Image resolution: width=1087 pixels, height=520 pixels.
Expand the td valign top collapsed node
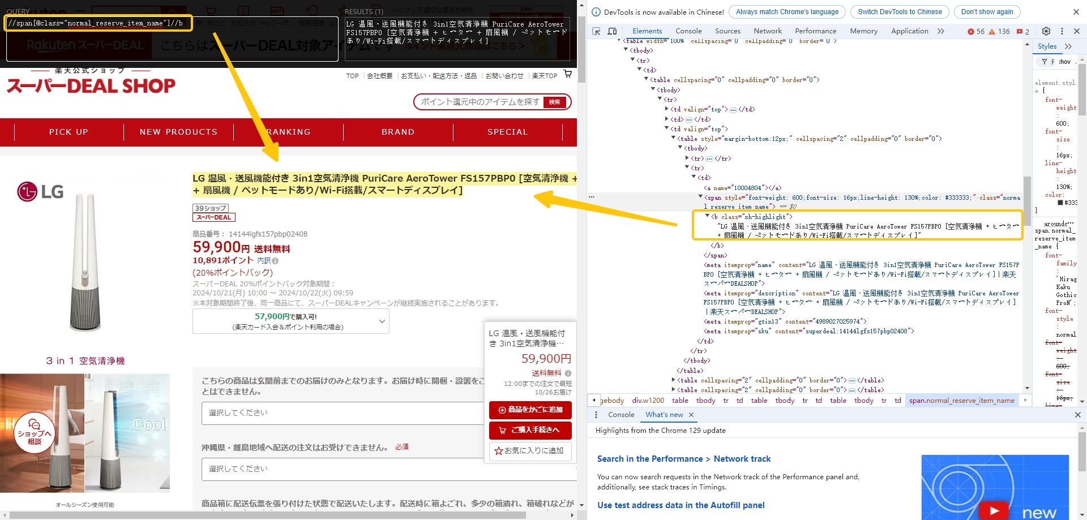(x=666, y=109)
